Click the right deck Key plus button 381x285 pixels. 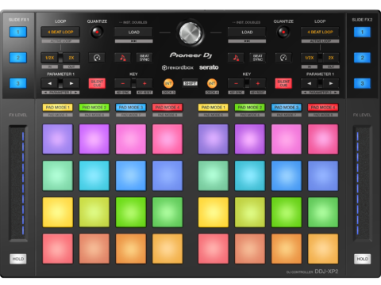pos(258,83)
